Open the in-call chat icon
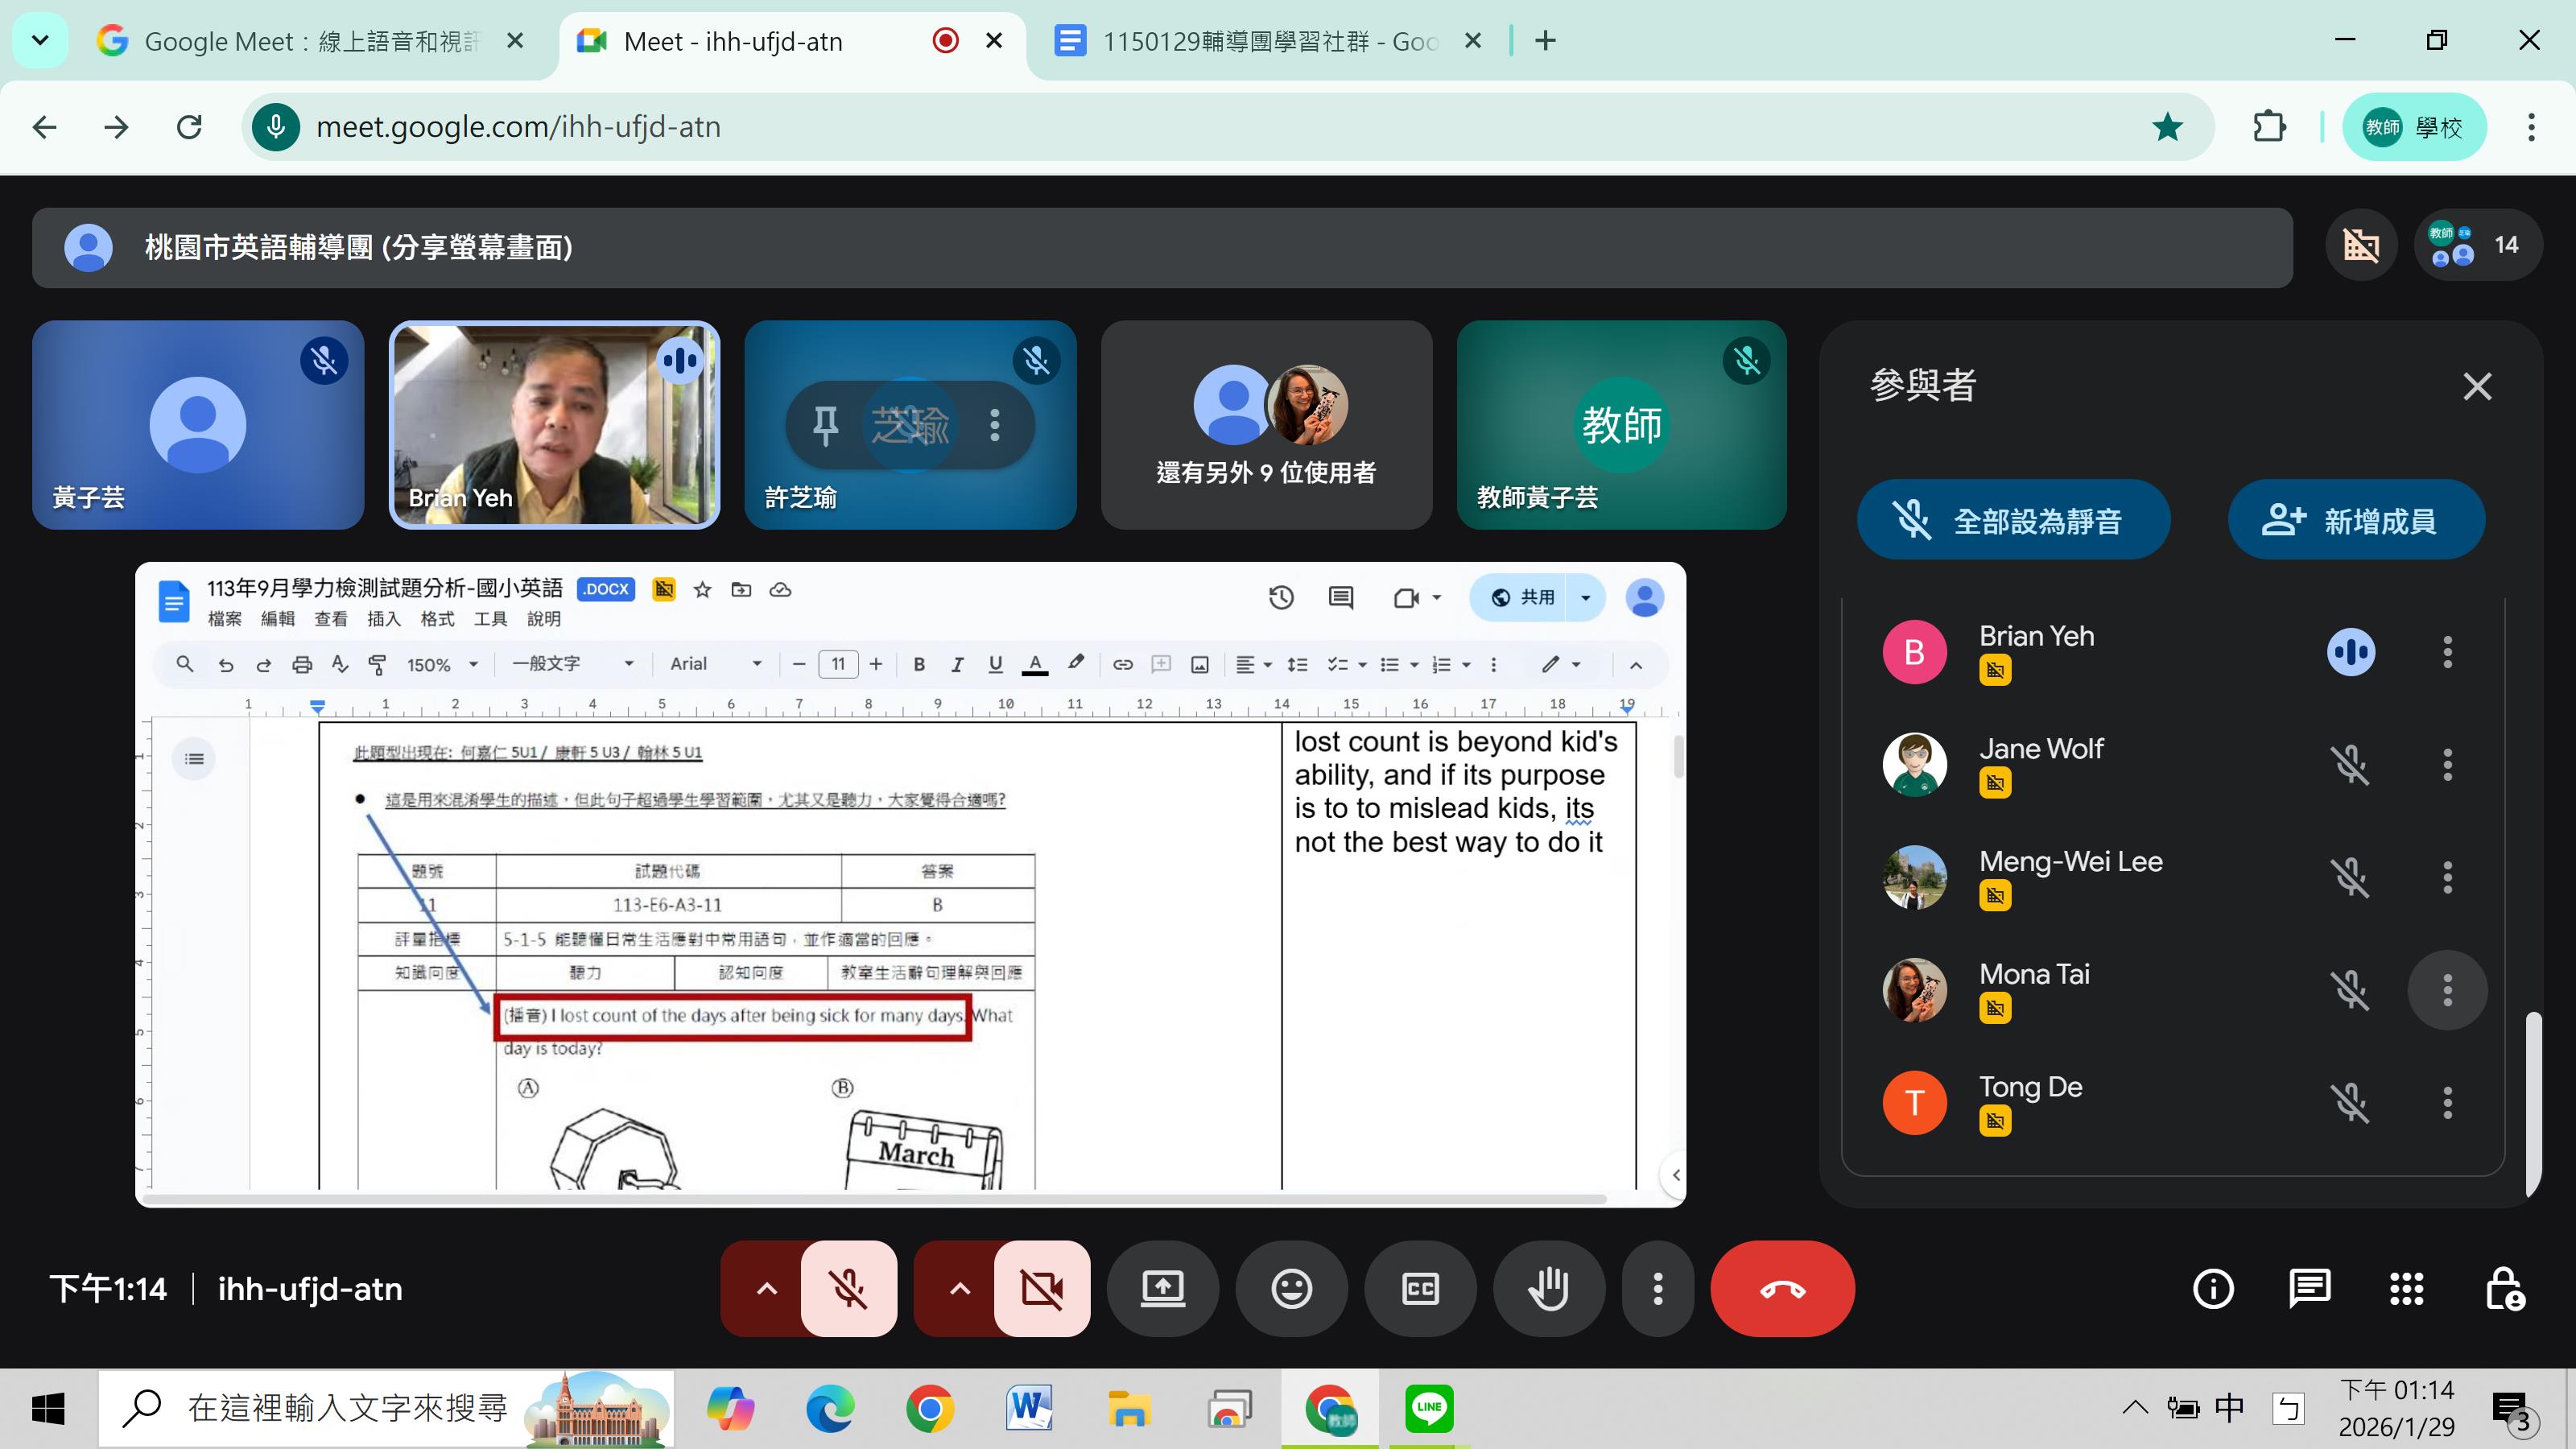The width and height of the screenshot is (2576, 1449). [2309, 1288]
